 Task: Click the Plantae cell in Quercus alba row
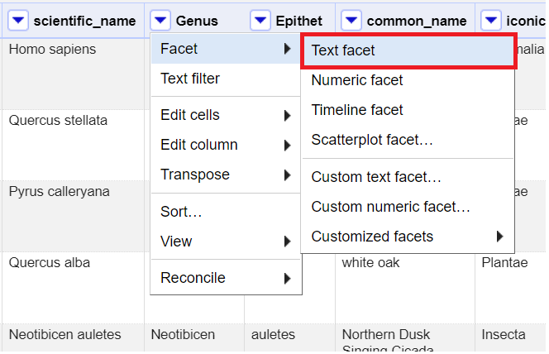510,288
